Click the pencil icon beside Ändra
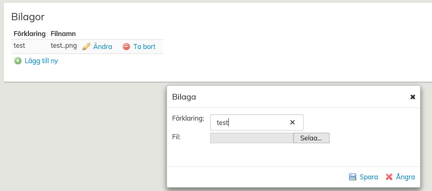The height and width of the screenshot is (191, 432). 86,47
